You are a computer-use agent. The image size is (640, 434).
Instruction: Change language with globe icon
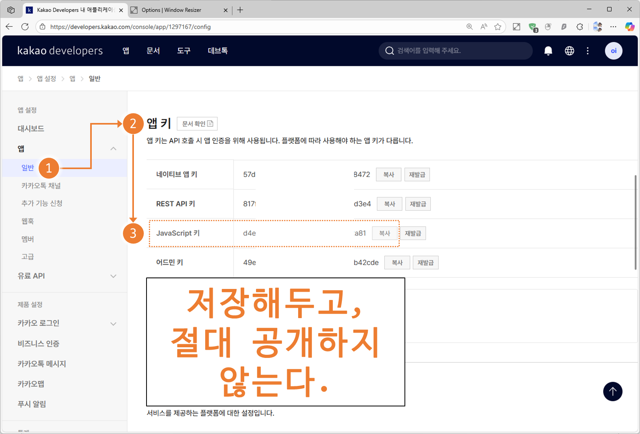(569, 51)
